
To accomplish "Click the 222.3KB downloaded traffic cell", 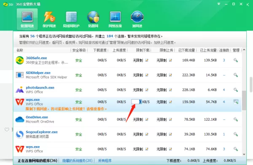I will (x=188, y=75).
